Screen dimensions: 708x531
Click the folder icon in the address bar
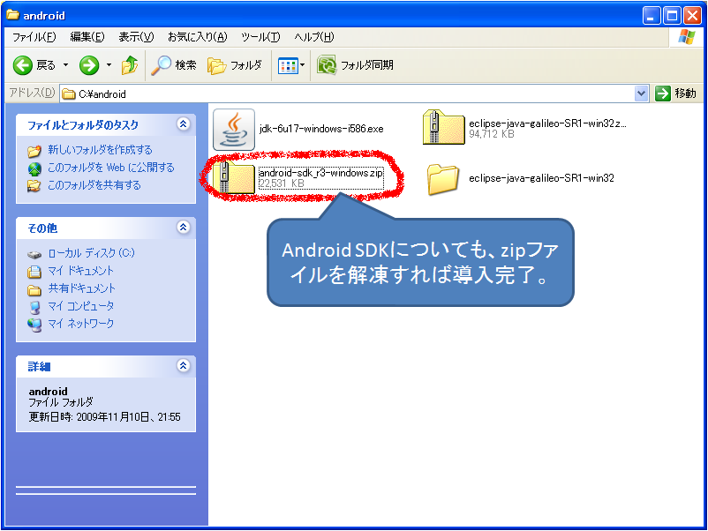tap(69, 93)
